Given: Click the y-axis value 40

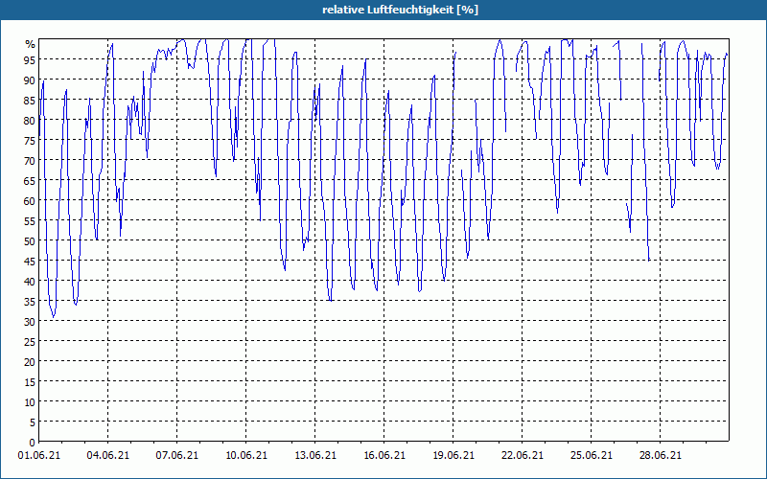Looking at the screenshot, I should click(30, 281).
